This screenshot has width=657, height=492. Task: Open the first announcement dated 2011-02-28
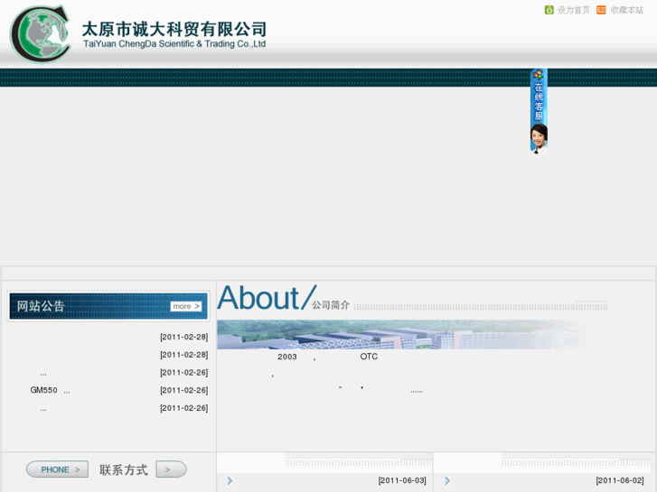(184, 337)
